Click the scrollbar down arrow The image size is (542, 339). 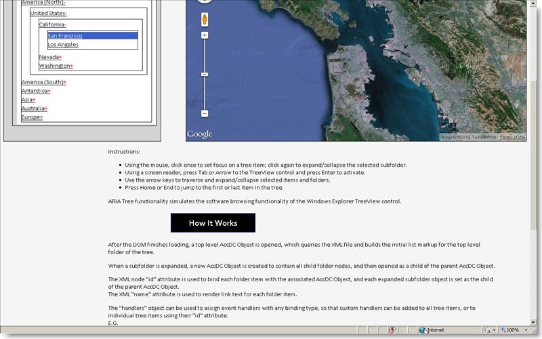pos(533,321)
